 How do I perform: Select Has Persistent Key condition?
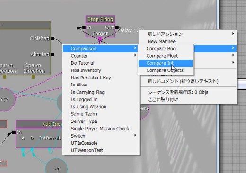coord(101,78)
